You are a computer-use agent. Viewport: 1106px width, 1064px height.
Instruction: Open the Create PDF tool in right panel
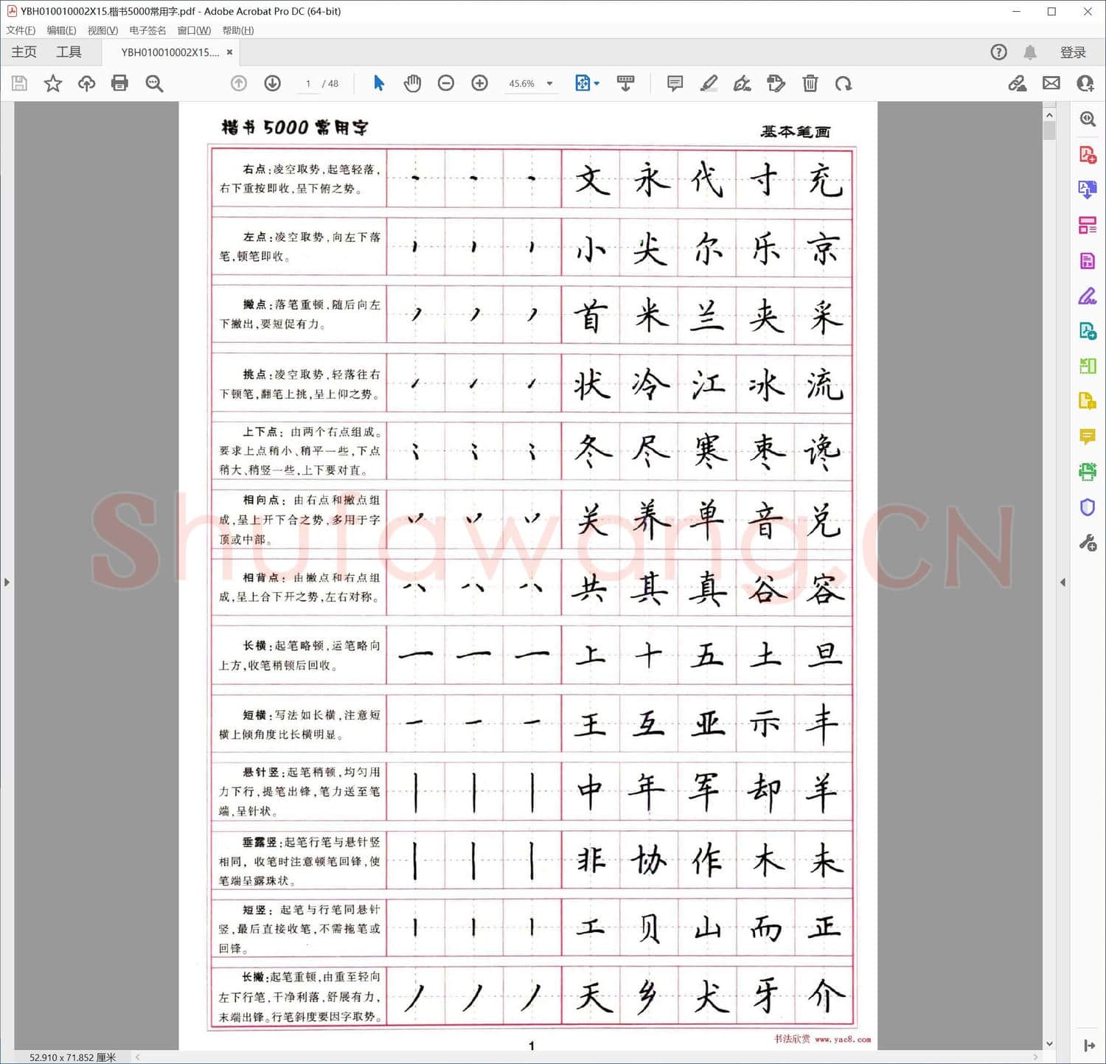[1088, 155]
